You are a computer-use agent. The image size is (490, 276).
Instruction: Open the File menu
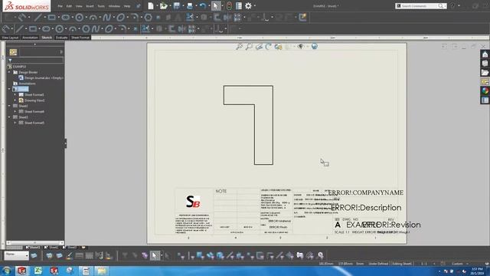[x=60, y=6]
